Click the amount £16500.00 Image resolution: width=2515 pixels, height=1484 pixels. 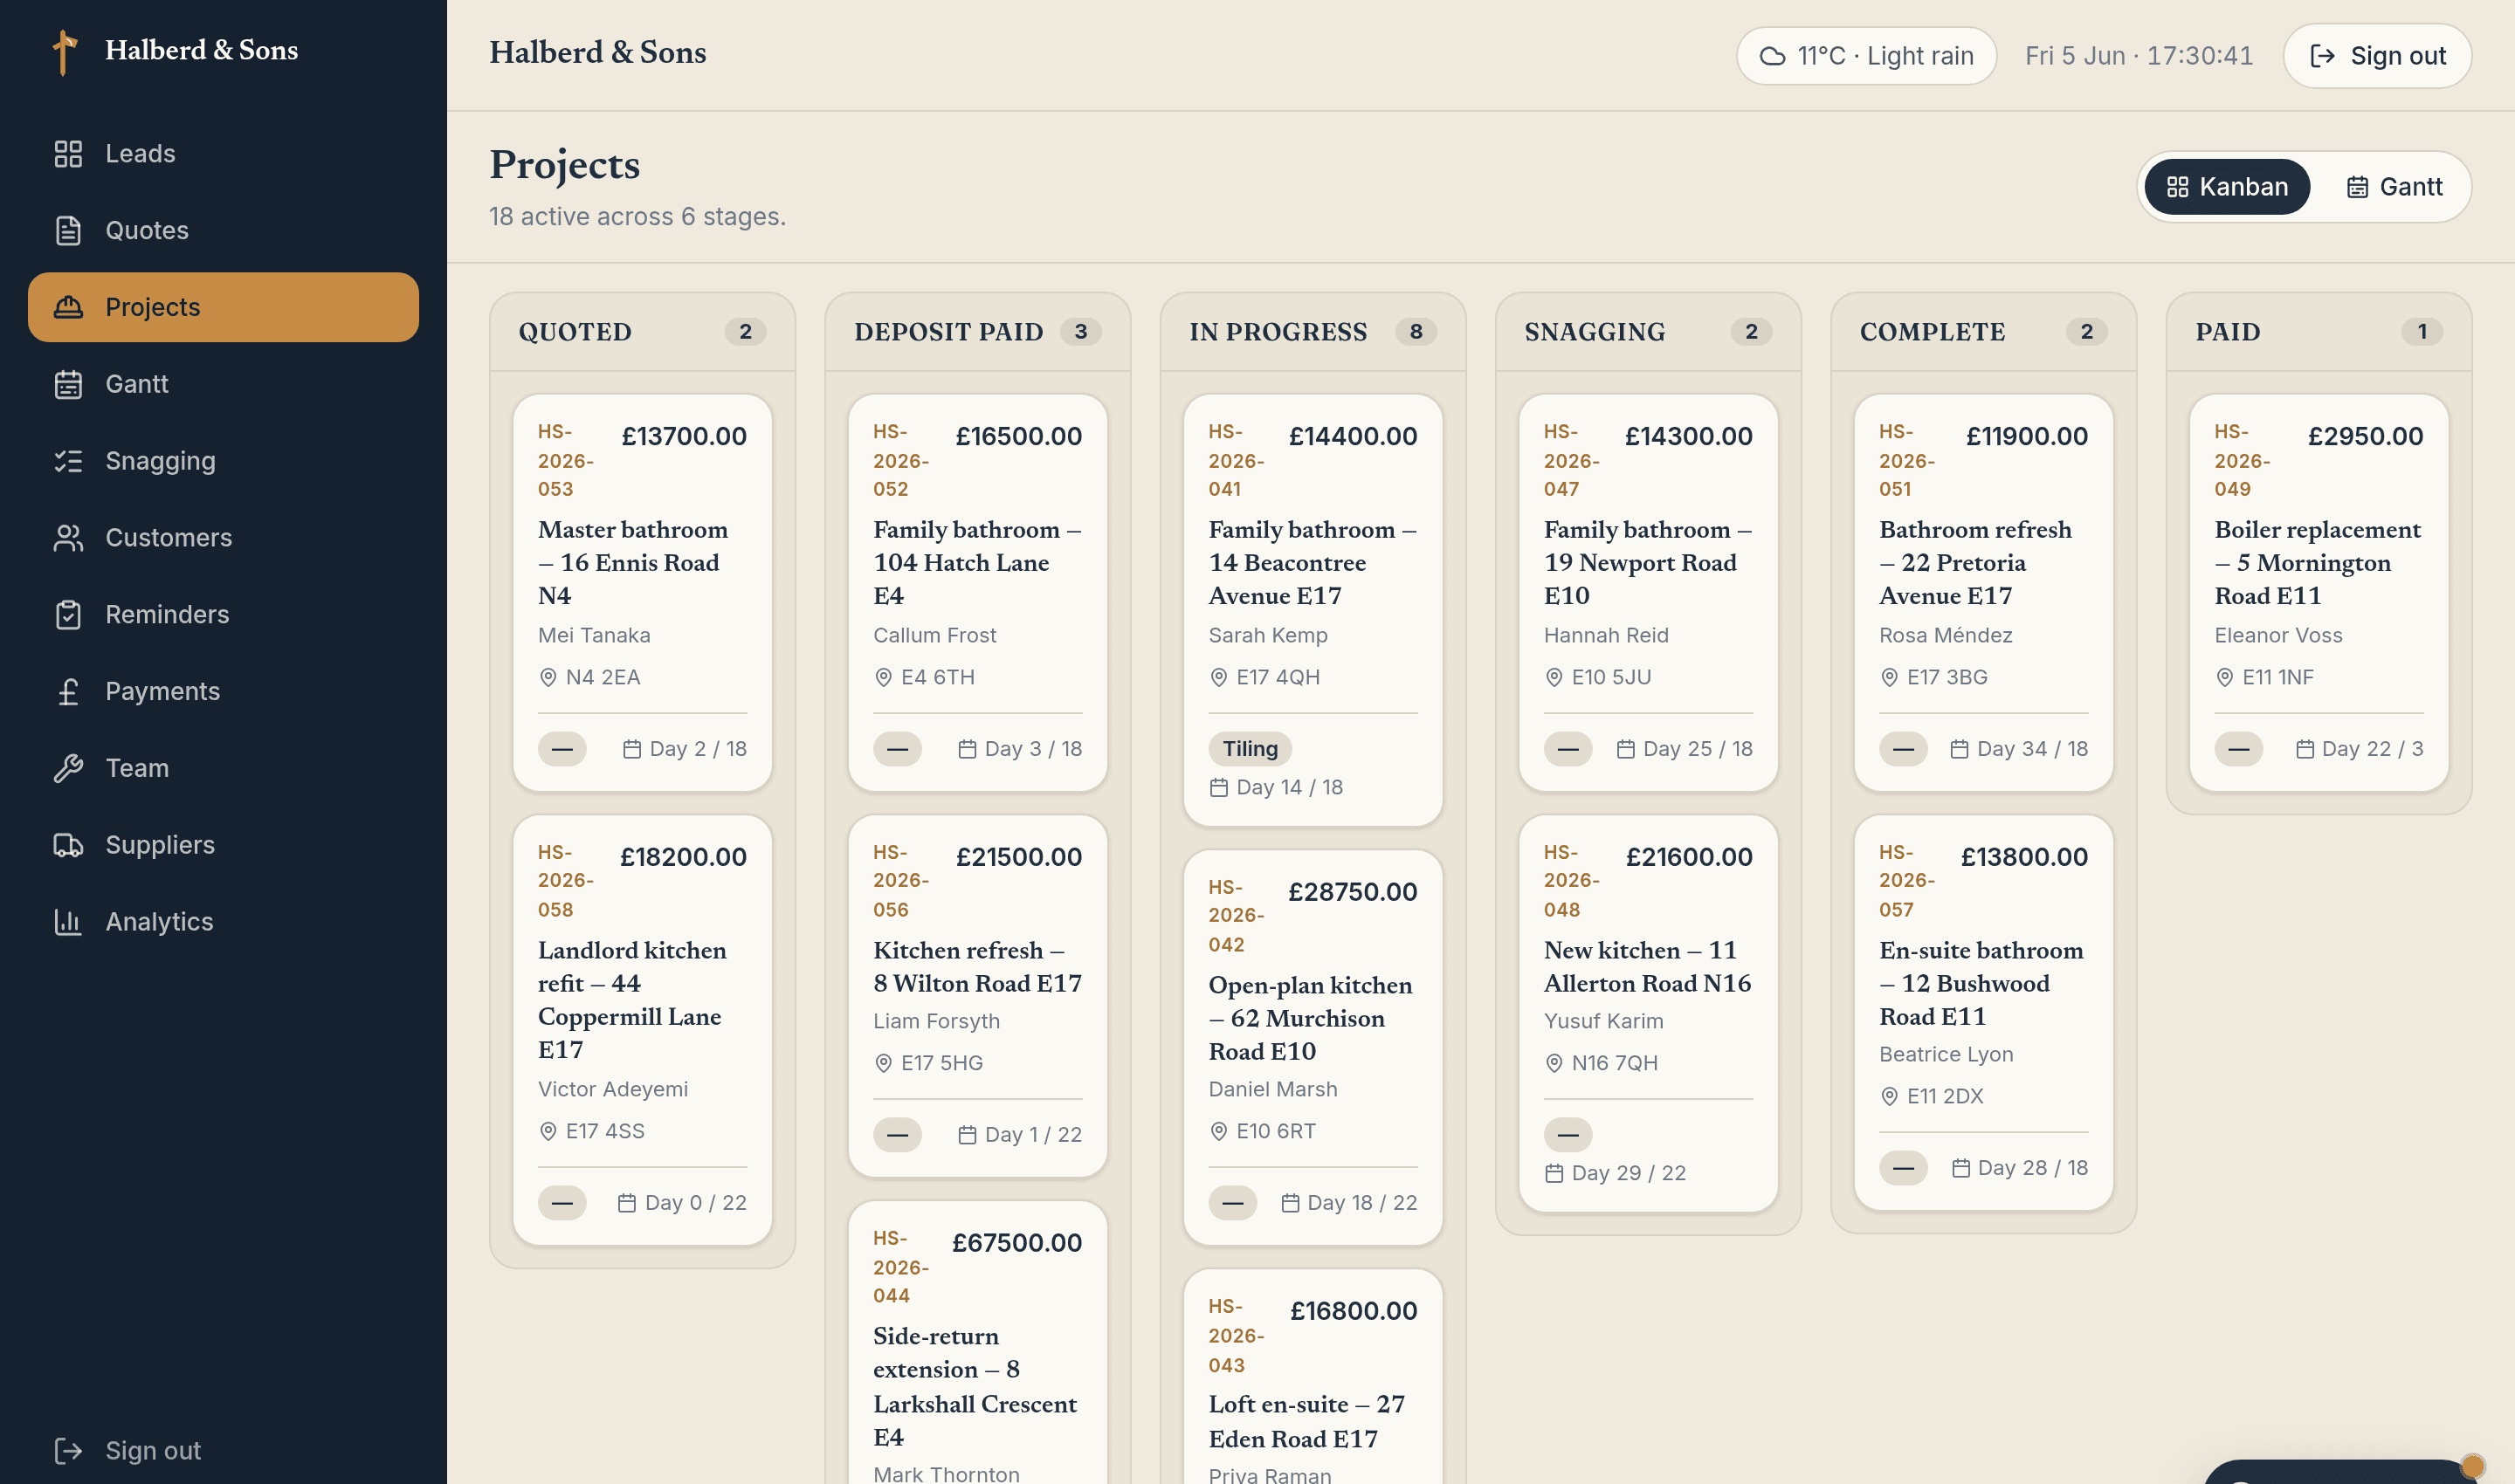1017,436
